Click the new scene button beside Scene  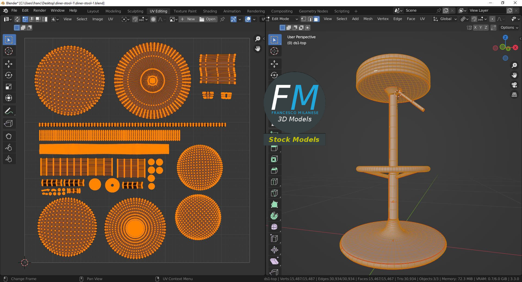pyautogui.click(x=446, y=11)
